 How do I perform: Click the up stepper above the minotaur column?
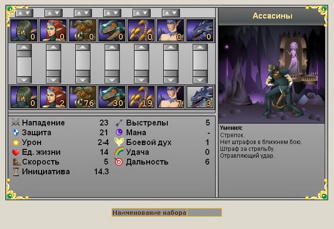point(79,13)
